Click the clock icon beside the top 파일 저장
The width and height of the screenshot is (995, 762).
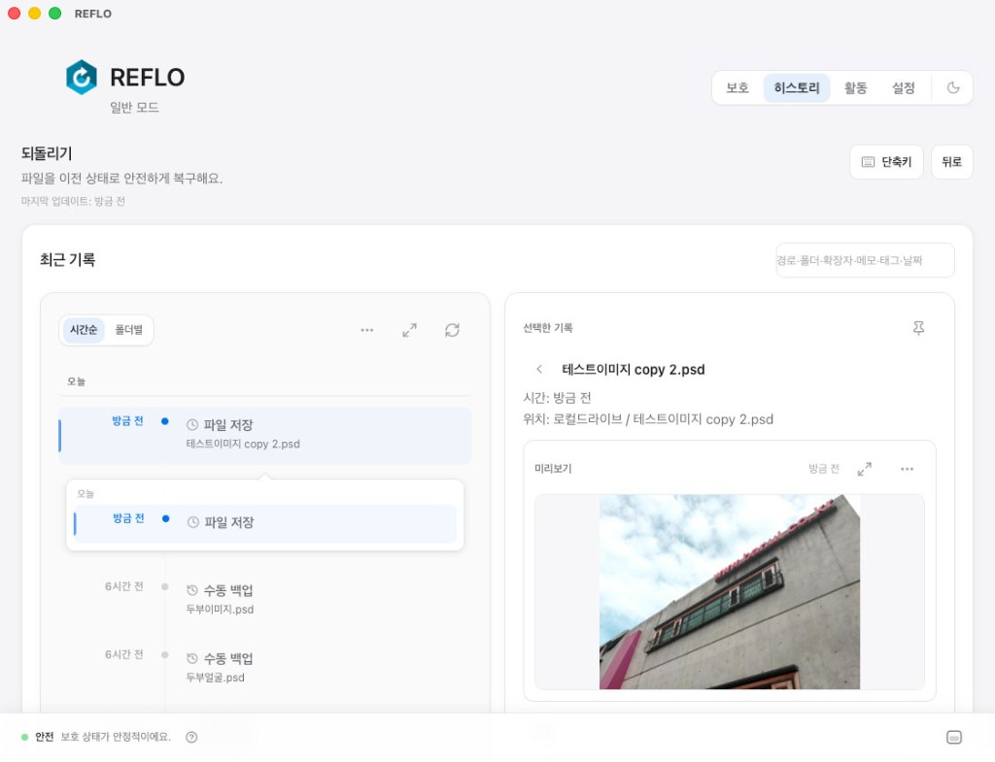(x=192, y=425)
